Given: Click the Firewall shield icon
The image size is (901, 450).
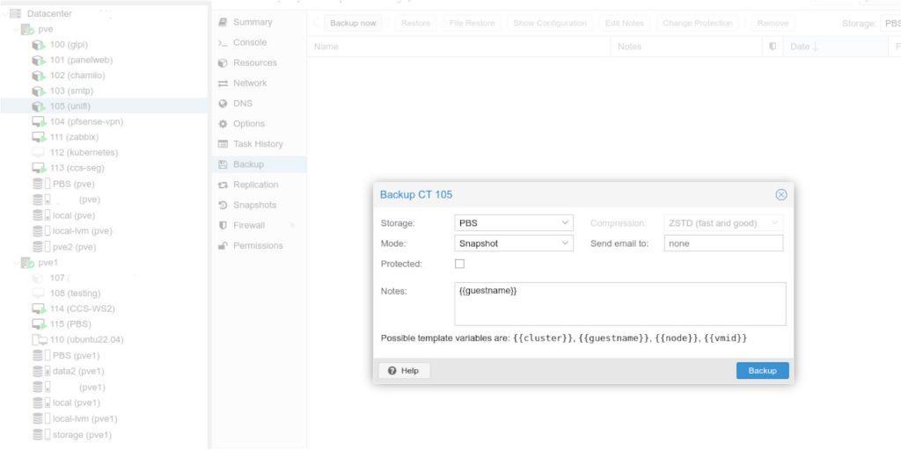Looking at the screenshot, I should click(x=223, y=226).
